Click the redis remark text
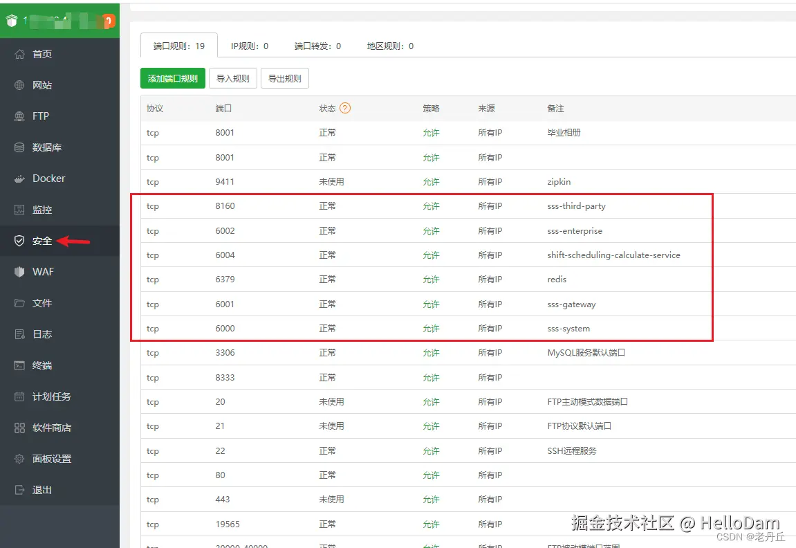 coord(557,280)
